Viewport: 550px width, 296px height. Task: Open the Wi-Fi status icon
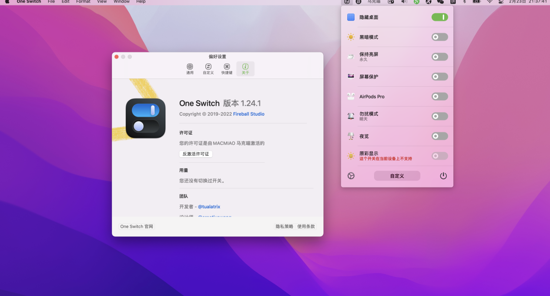point(490,1)
